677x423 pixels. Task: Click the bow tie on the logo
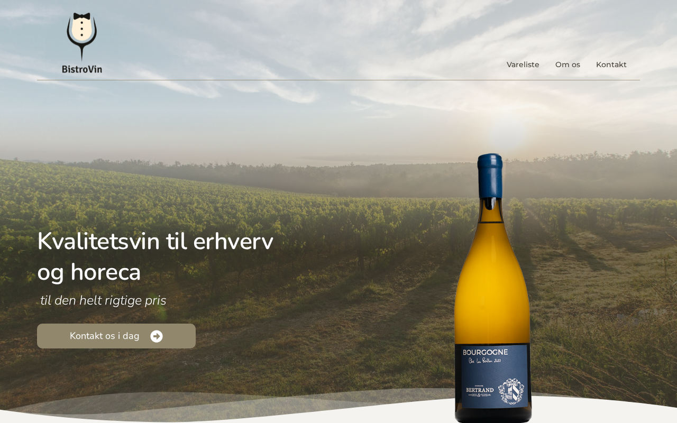pyautogui.click(x=82, y=16)
